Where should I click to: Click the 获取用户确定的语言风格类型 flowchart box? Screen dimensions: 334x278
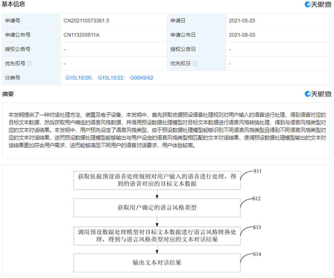(x=157, y=208)
